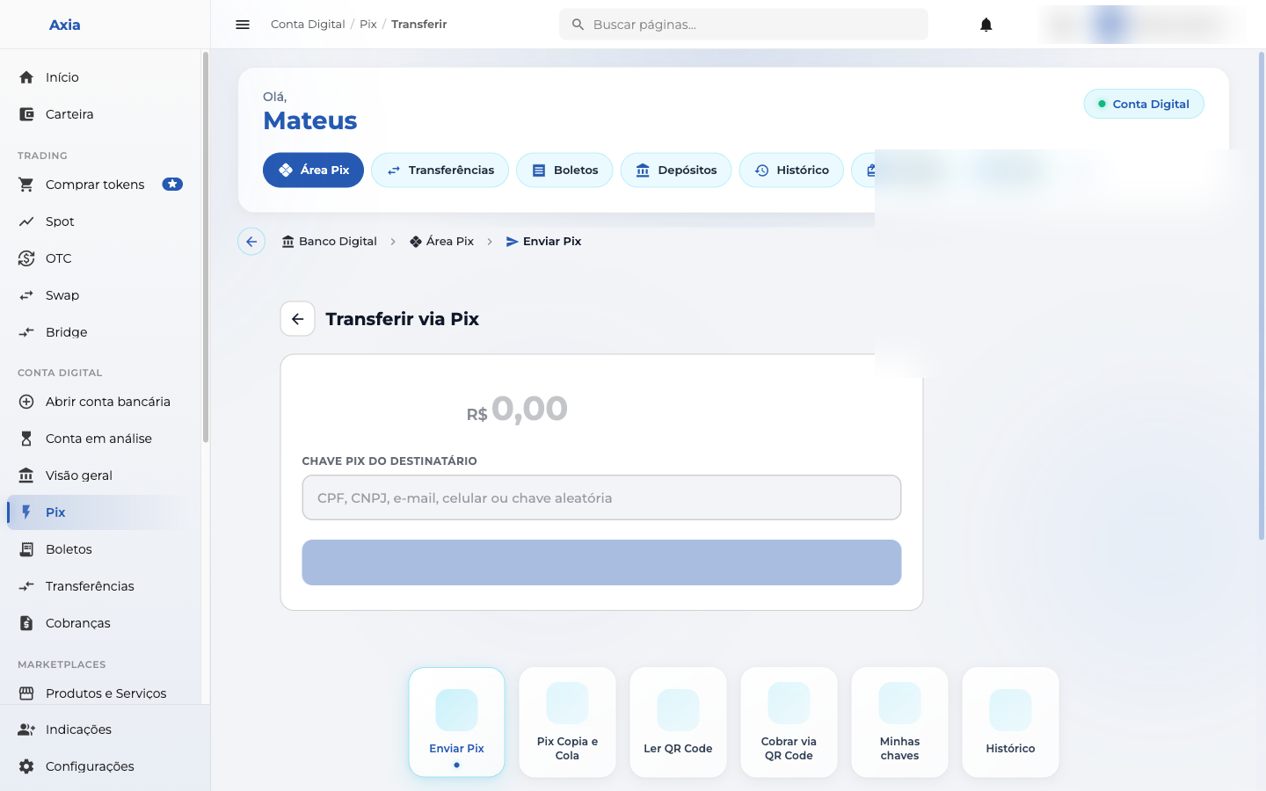Image resolution: width=1266 pixels, height=791 pixels.
Task: Open Configurações settings
Action: (100, 766)
